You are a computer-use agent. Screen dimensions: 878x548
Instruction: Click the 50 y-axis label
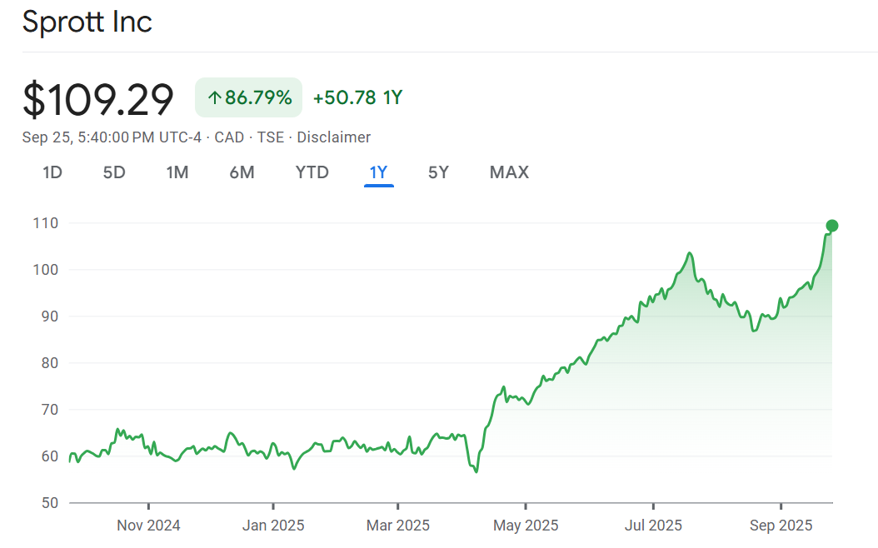(48, 503)
